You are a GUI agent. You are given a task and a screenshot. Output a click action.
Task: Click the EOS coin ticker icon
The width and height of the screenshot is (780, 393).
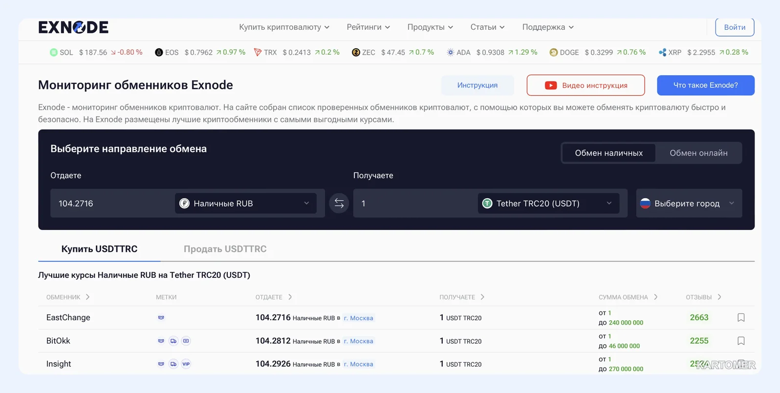tap(159, 52)
